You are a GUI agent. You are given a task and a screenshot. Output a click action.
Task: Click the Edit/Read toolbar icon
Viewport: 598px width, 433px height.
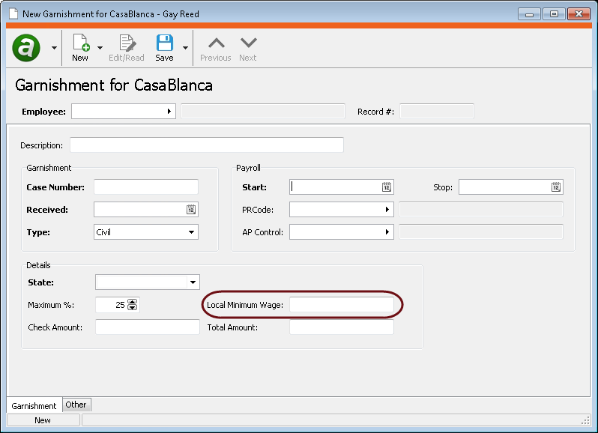tap(126, 43)
